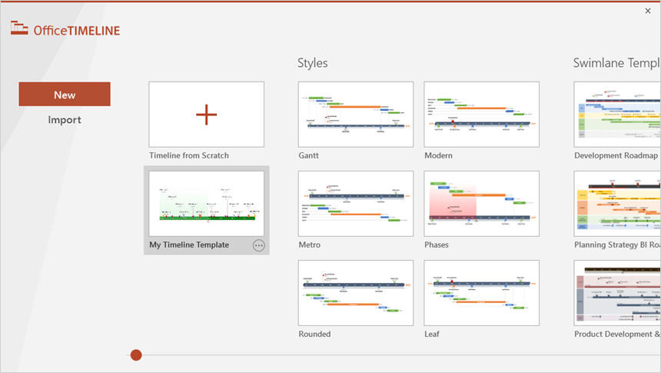The image size is (661, 373).
Task: Close the template gallery window
Action: (x=648, y=11)
